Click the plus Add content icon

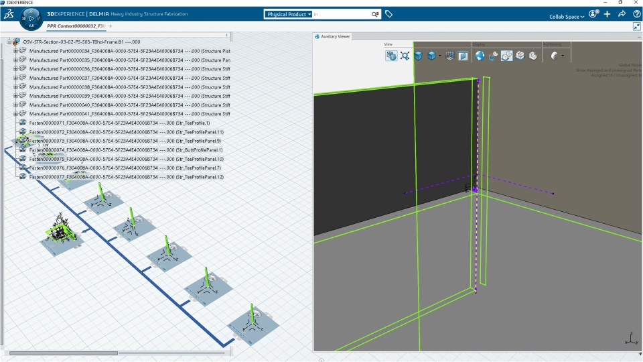608,14
